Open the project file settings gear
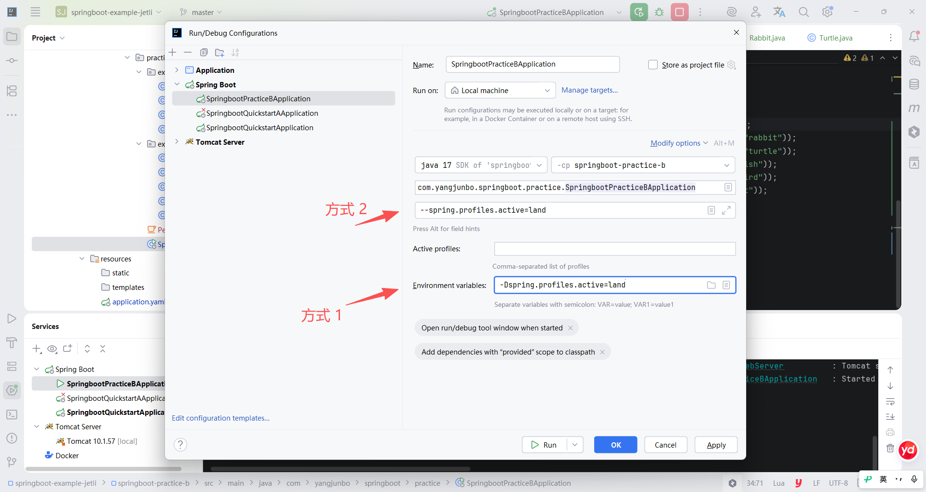 tap(732, 65)
